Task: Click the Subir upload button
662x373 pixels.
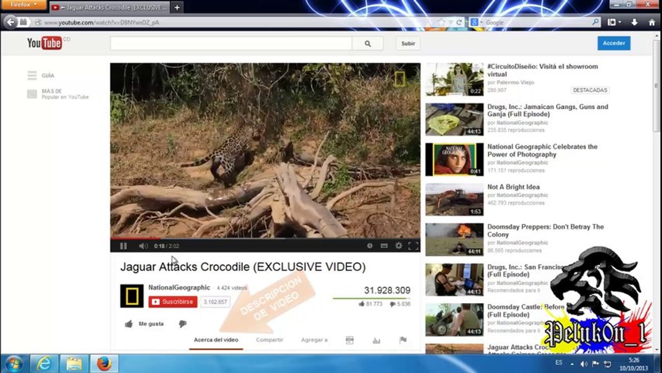Action: click(x=408, y=44)
